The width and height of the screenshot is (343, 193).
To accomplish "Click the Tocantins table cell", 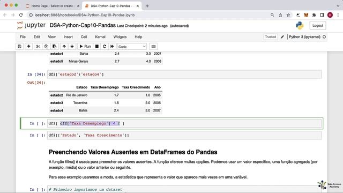I will pyautogui.click(x=80, y=103).
